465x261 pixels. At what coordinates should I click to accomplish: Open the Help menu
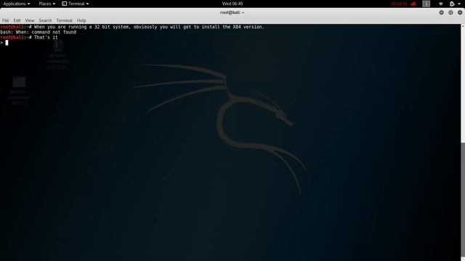(81, 20)
